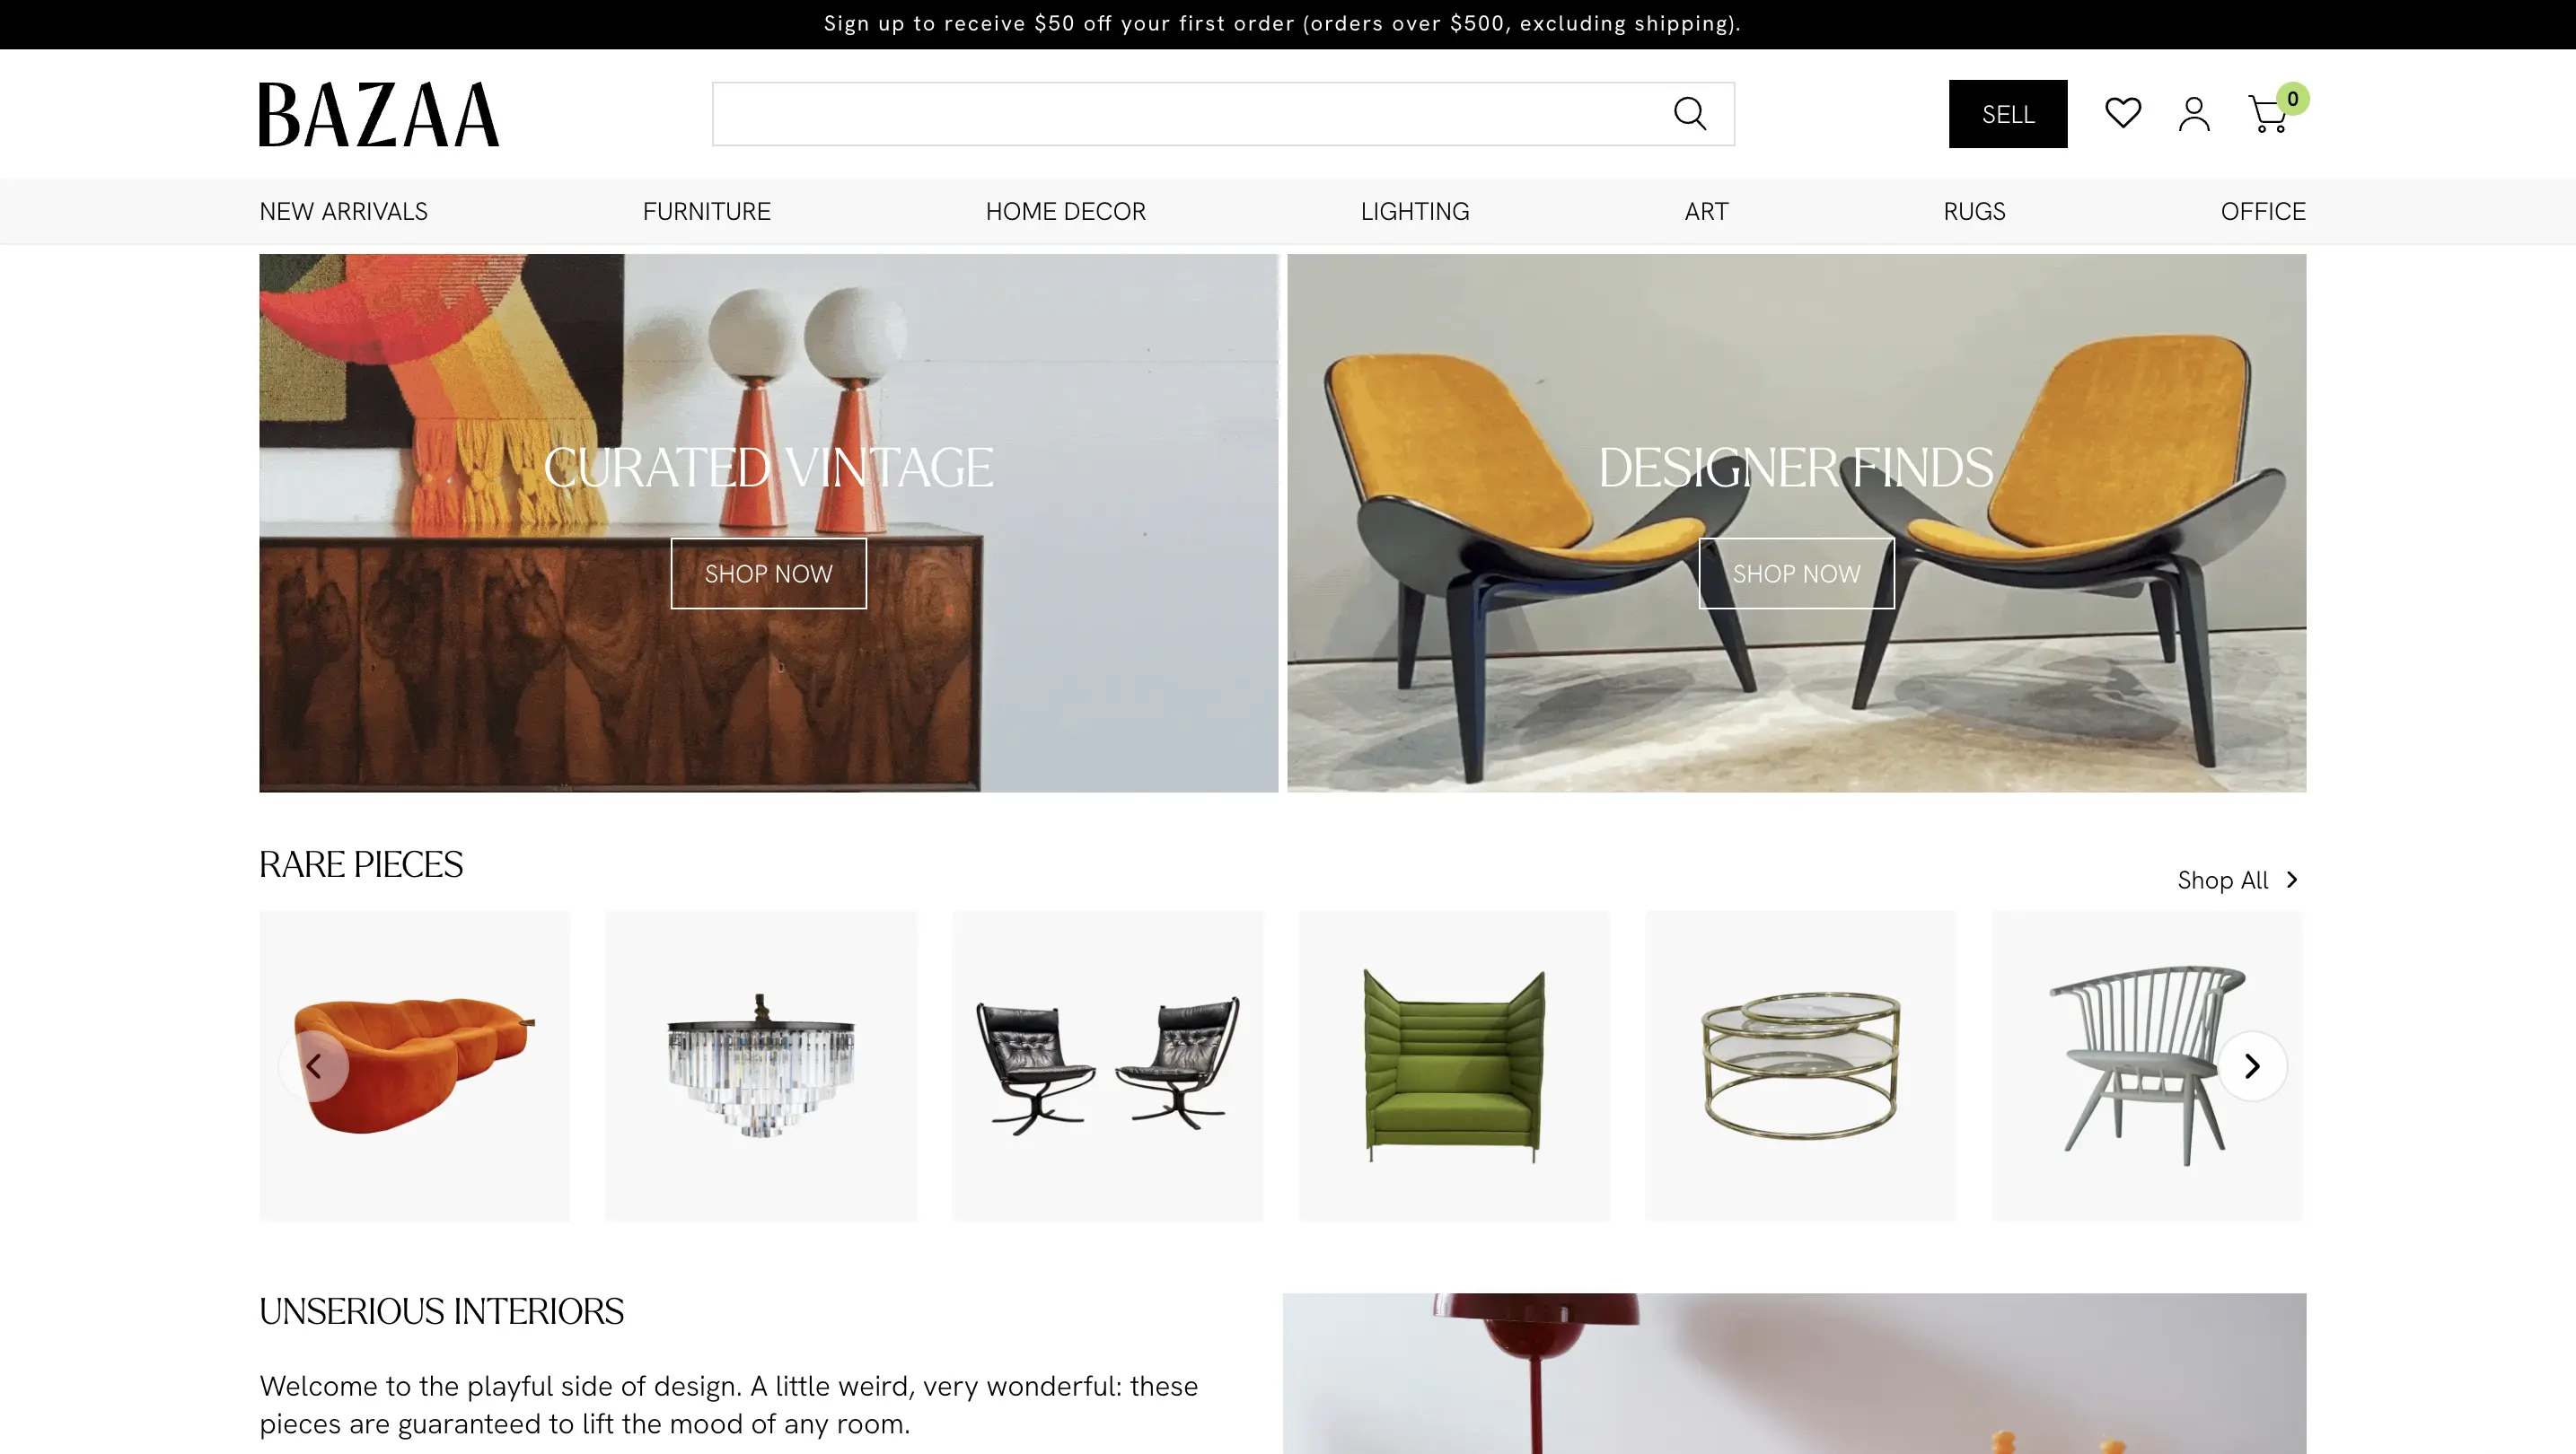2576x1454 pixels.
Task: Focus the search input field
Action: 1190,114
